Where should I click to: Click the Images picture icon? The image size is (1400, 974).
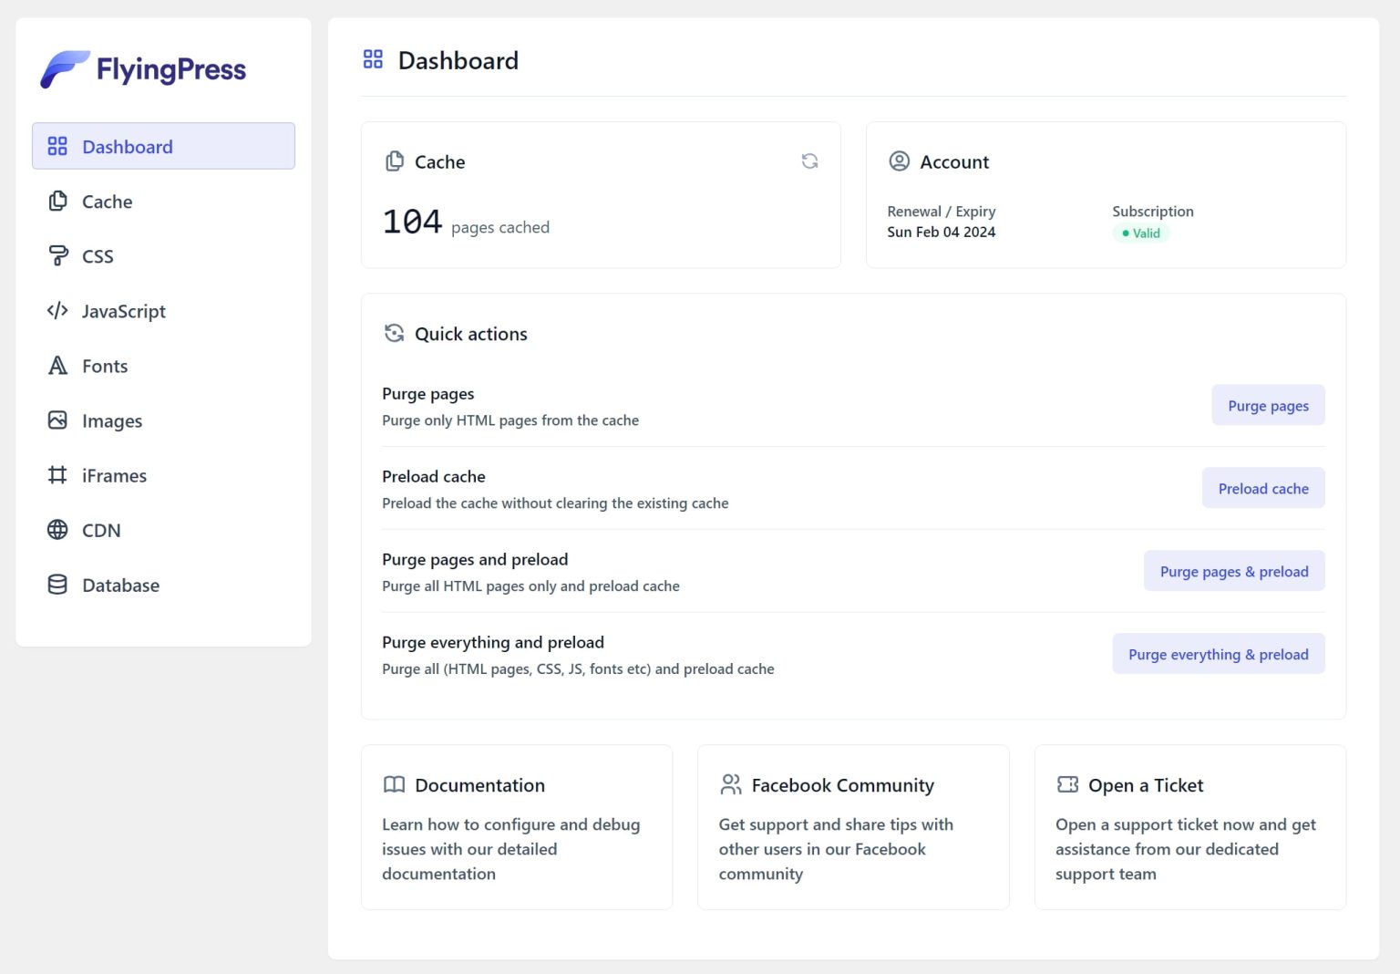[56, 420]
